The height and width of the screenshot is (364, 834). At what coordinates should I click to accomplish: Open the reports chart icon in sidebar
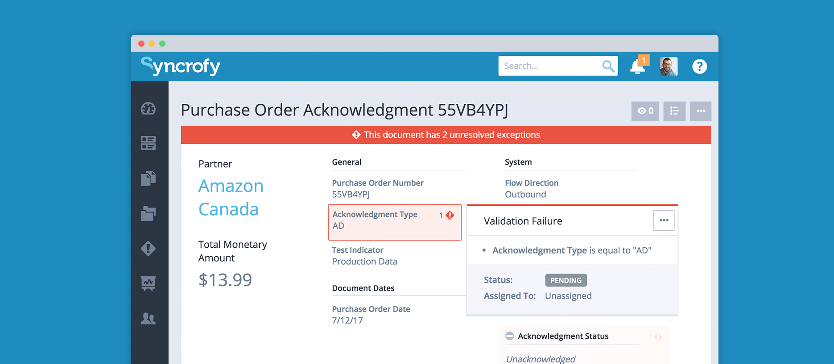click(x=149, y=283)
